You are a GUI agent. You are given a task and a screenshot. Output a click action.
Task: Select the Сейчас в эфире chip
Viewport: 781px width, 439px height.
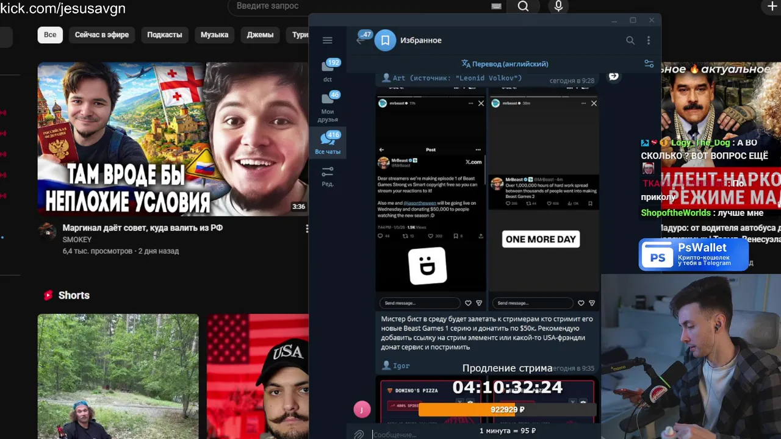click(102, 35)
